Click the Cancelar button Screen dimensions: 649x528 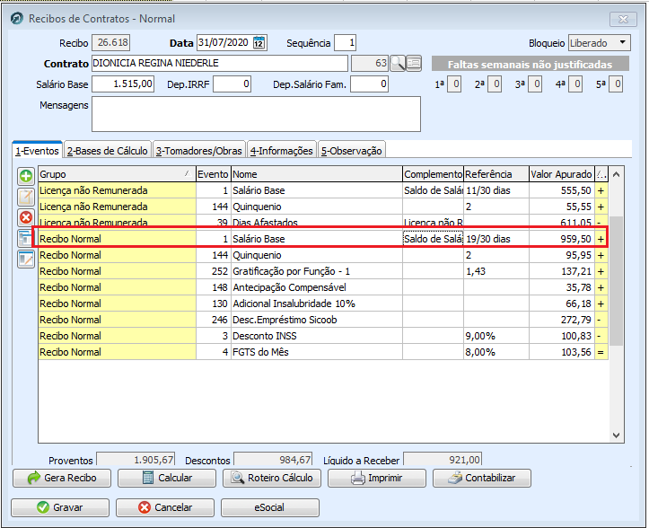[165, 507]
